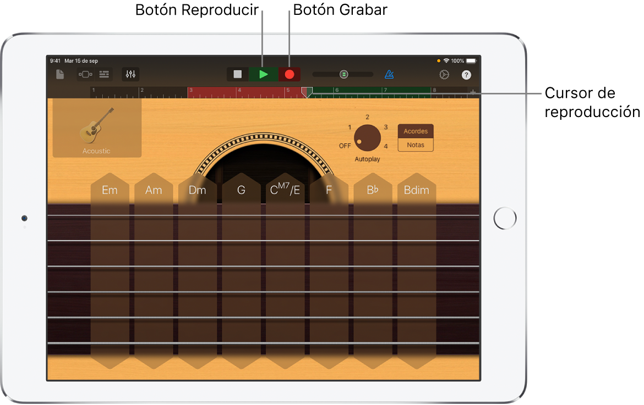Switch to the Tracks view icon
This screenshot has width=644, height=405.
tap(105, 74)
